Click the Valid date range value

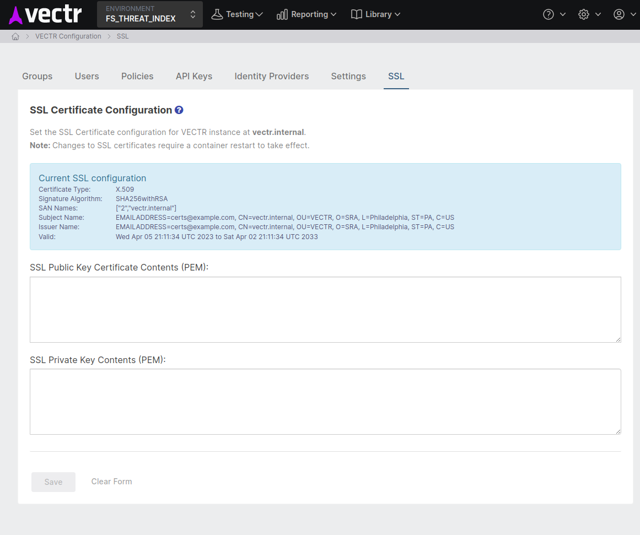point(217,237)
